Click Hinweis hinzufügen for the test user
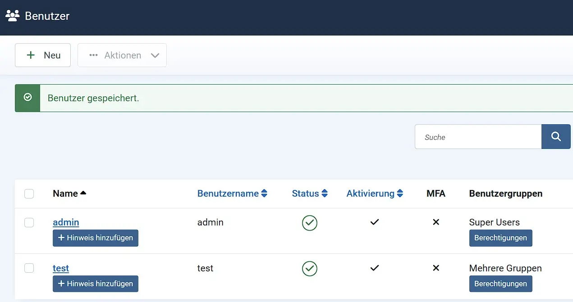The width and height of the screenshot is (573, 302). coord(95,284)
